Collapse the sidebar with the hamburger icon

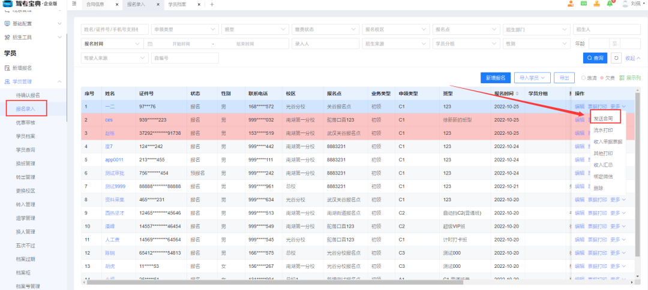74,4
